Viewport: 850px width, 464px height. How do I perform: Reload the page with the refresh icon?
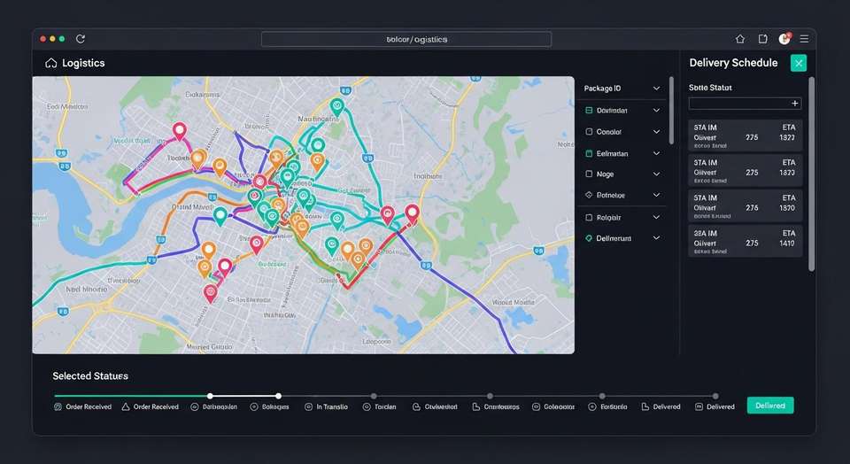(81, 39)
